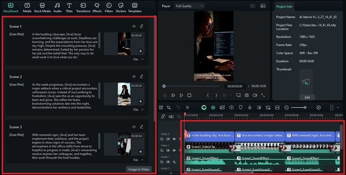Open the AI Copilot green robot icon
Screen dimensions: 346x175
point(204,107)
